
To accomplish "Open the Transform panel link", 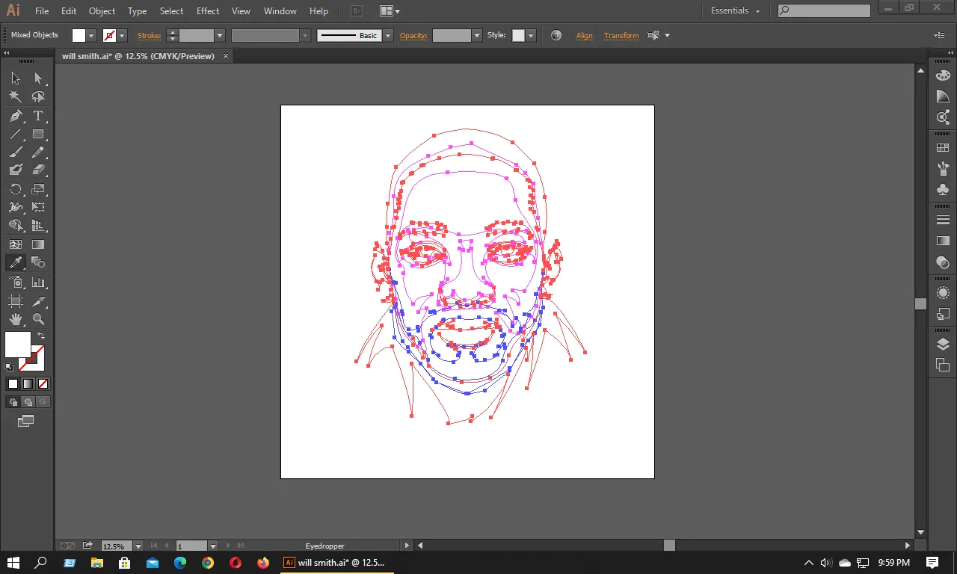I will point(621,36).
